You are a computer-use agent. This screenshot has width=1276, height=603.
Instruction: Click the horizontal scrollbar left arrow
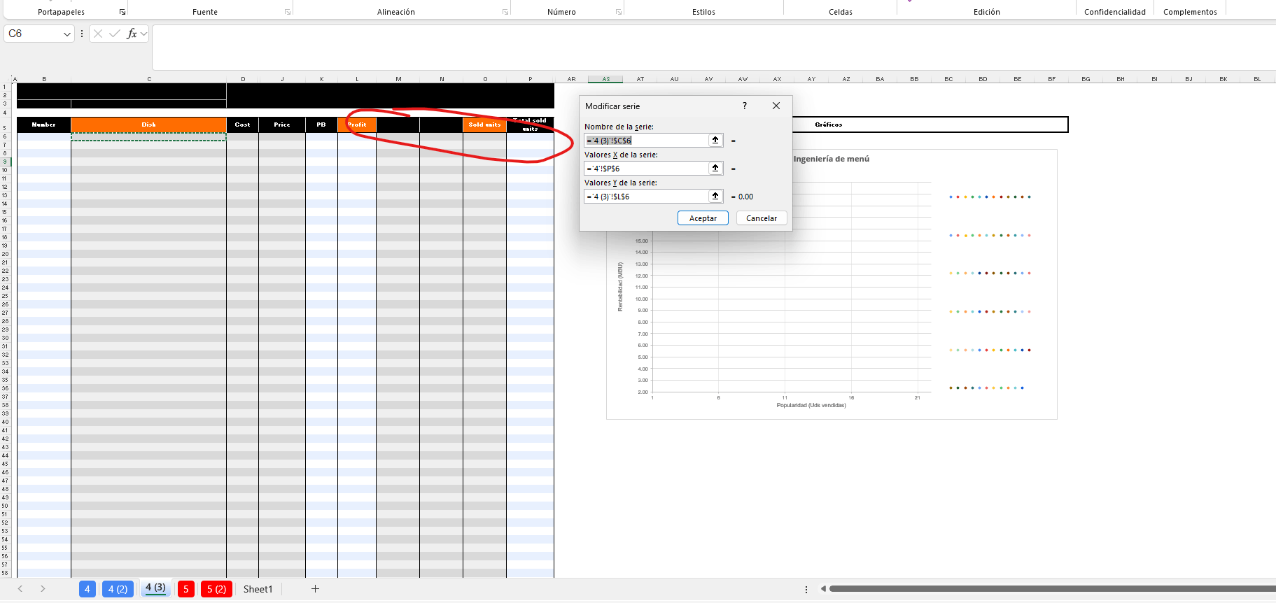tap(823, 589)
